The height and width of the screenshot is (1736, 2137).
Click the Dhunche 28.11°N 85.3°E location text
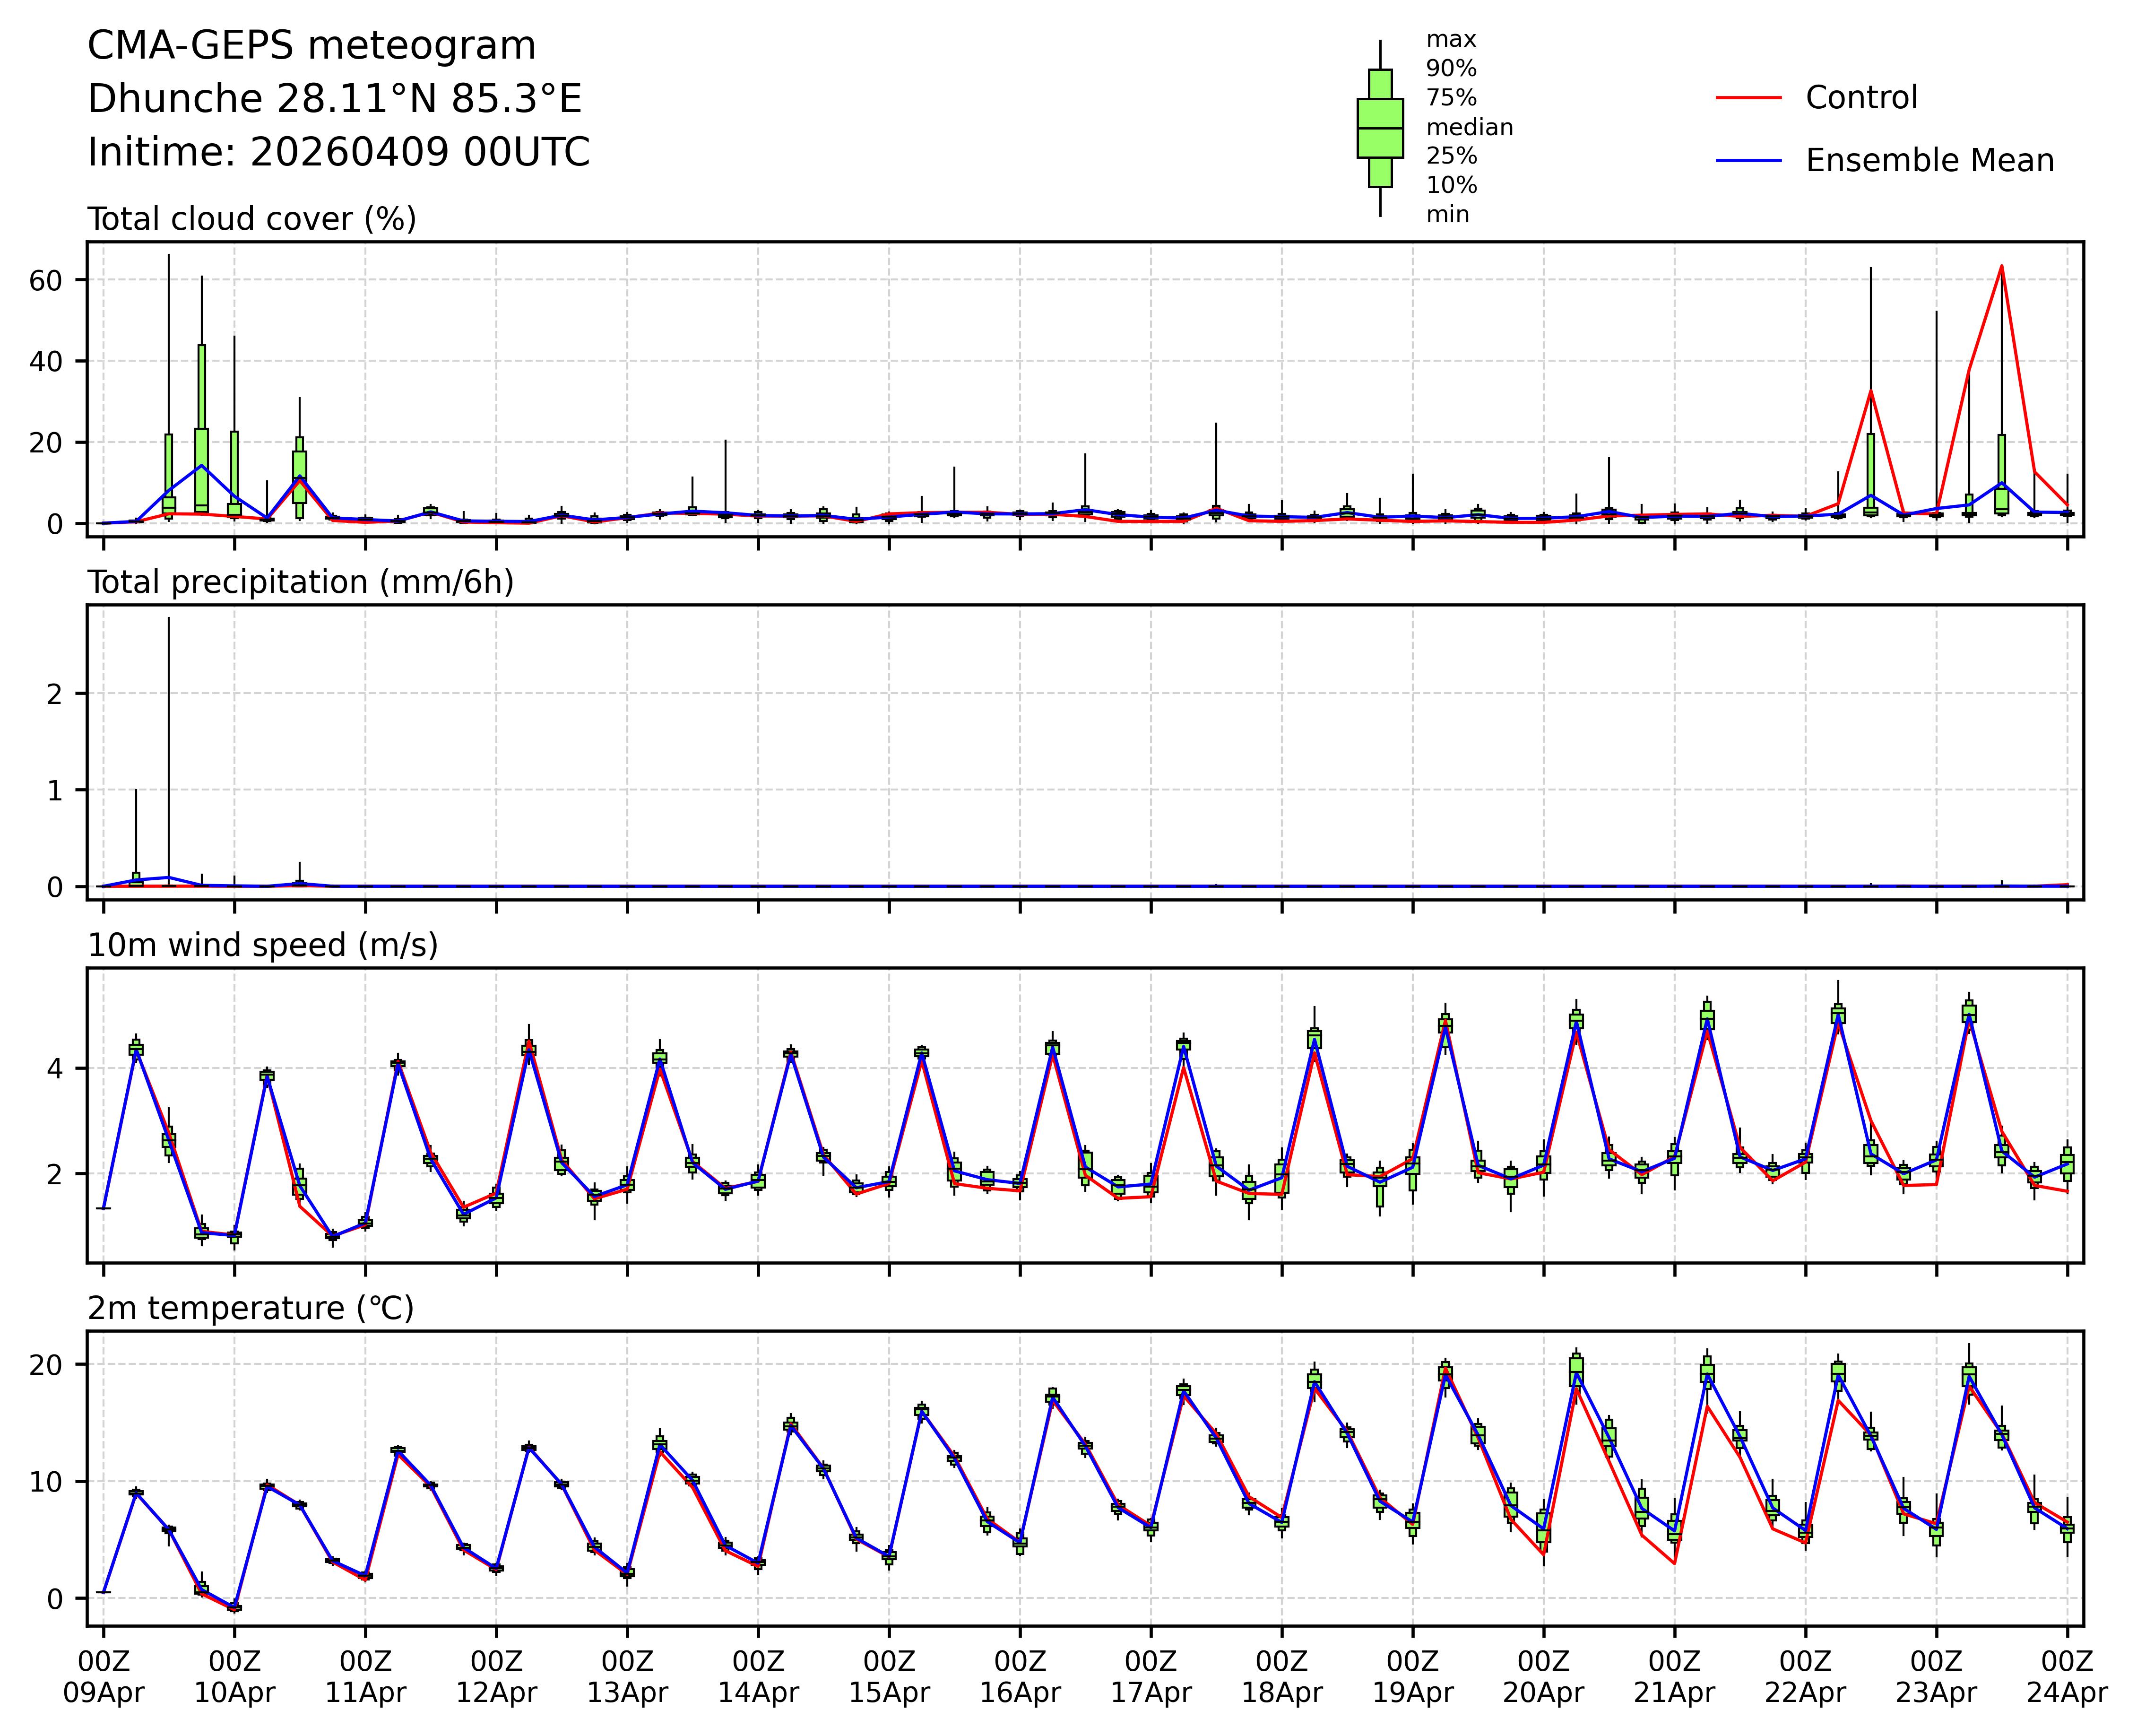tap(334, 99)
